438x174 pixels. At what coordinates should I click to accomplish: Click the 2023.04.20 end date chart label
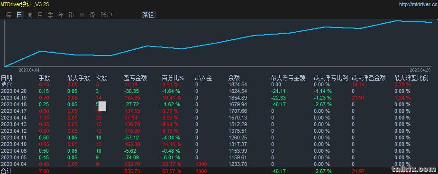pos(420,70)
